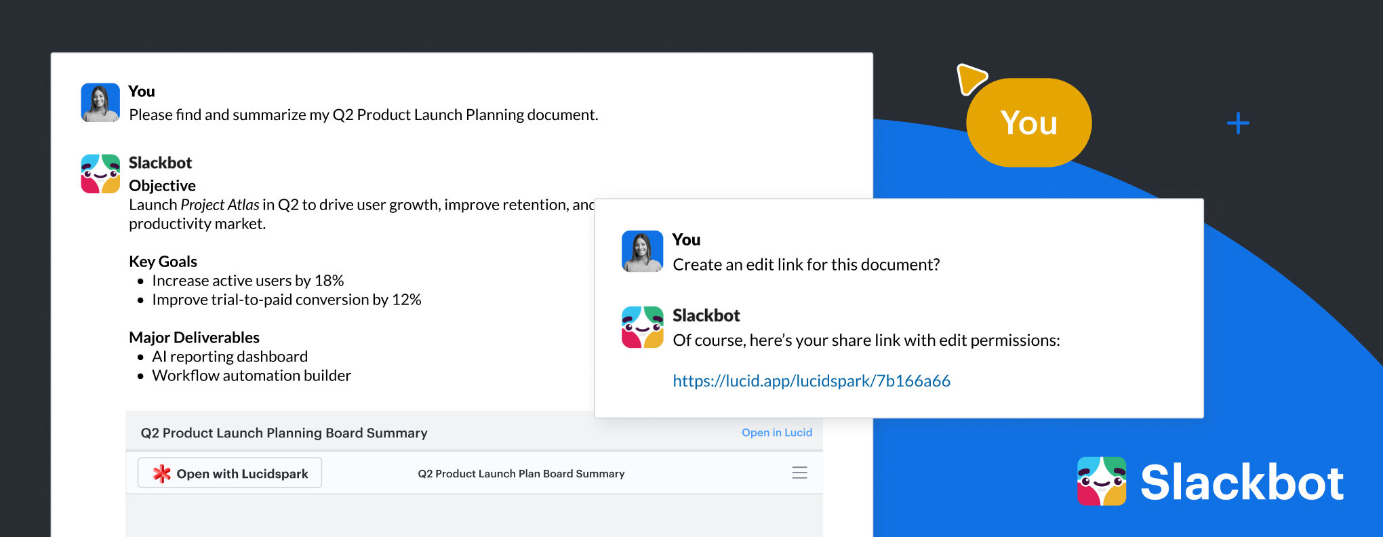1383x537 pixels.
Task: Open the hamburger menu on the board preview
Action: tap(799, 473)
